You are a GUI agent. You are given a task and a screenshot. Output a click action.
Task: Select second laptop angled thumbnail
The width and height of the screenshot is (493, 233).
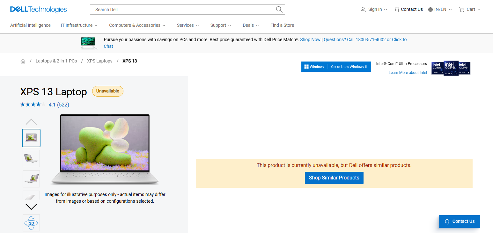coord(31,158)
